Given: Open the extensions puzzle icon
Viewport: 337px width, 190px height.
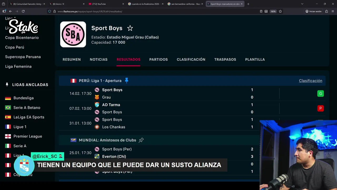Looking at the screenshot, I should [x=326, y=11].
